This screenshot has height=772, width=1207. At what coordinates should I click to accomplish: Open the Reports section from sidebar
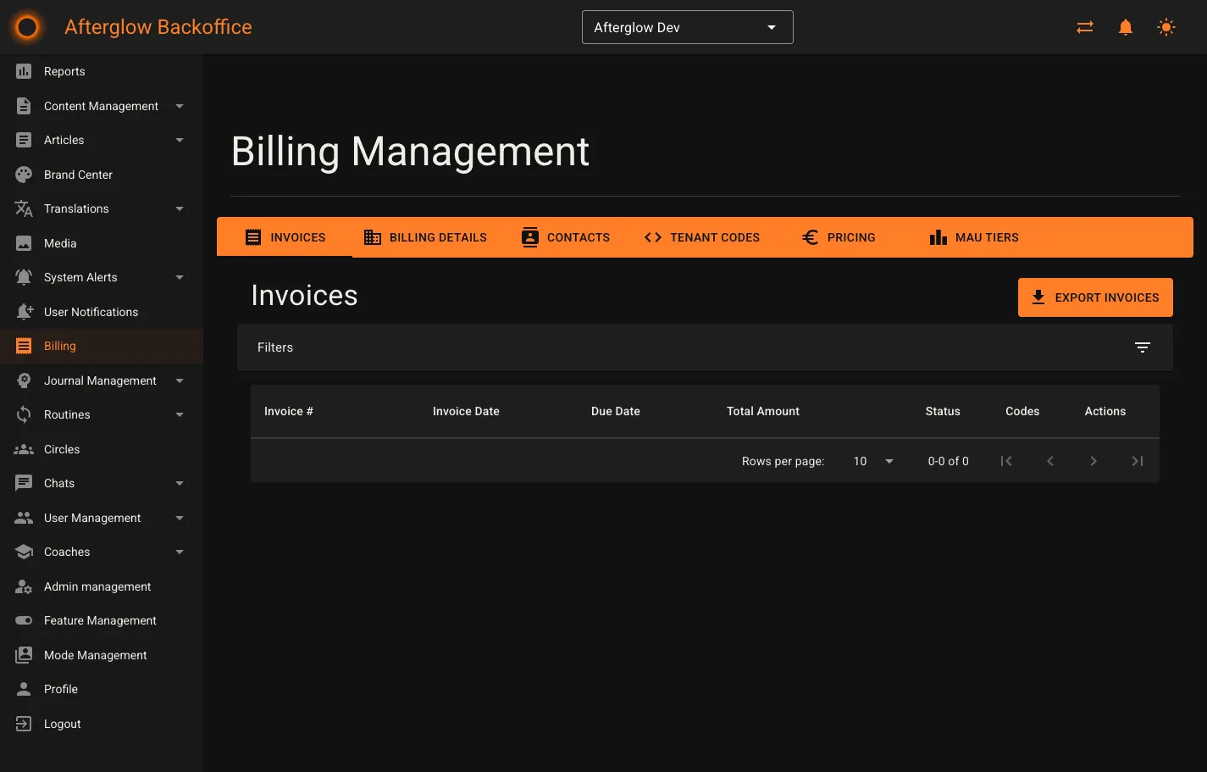click(x=64, y=71)
